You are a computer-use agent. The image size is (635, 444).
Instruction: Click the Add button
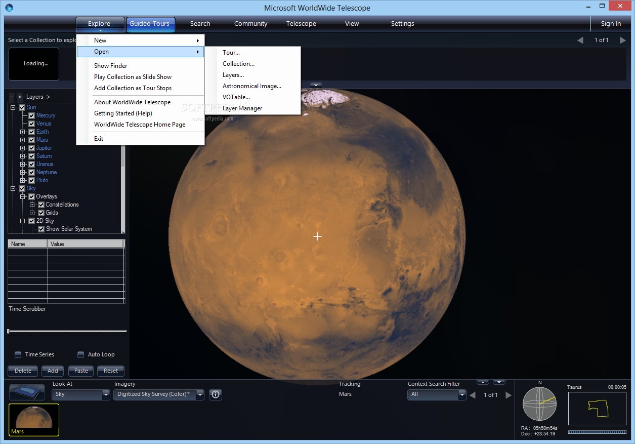pyautogui.click(x=53, y=371)
